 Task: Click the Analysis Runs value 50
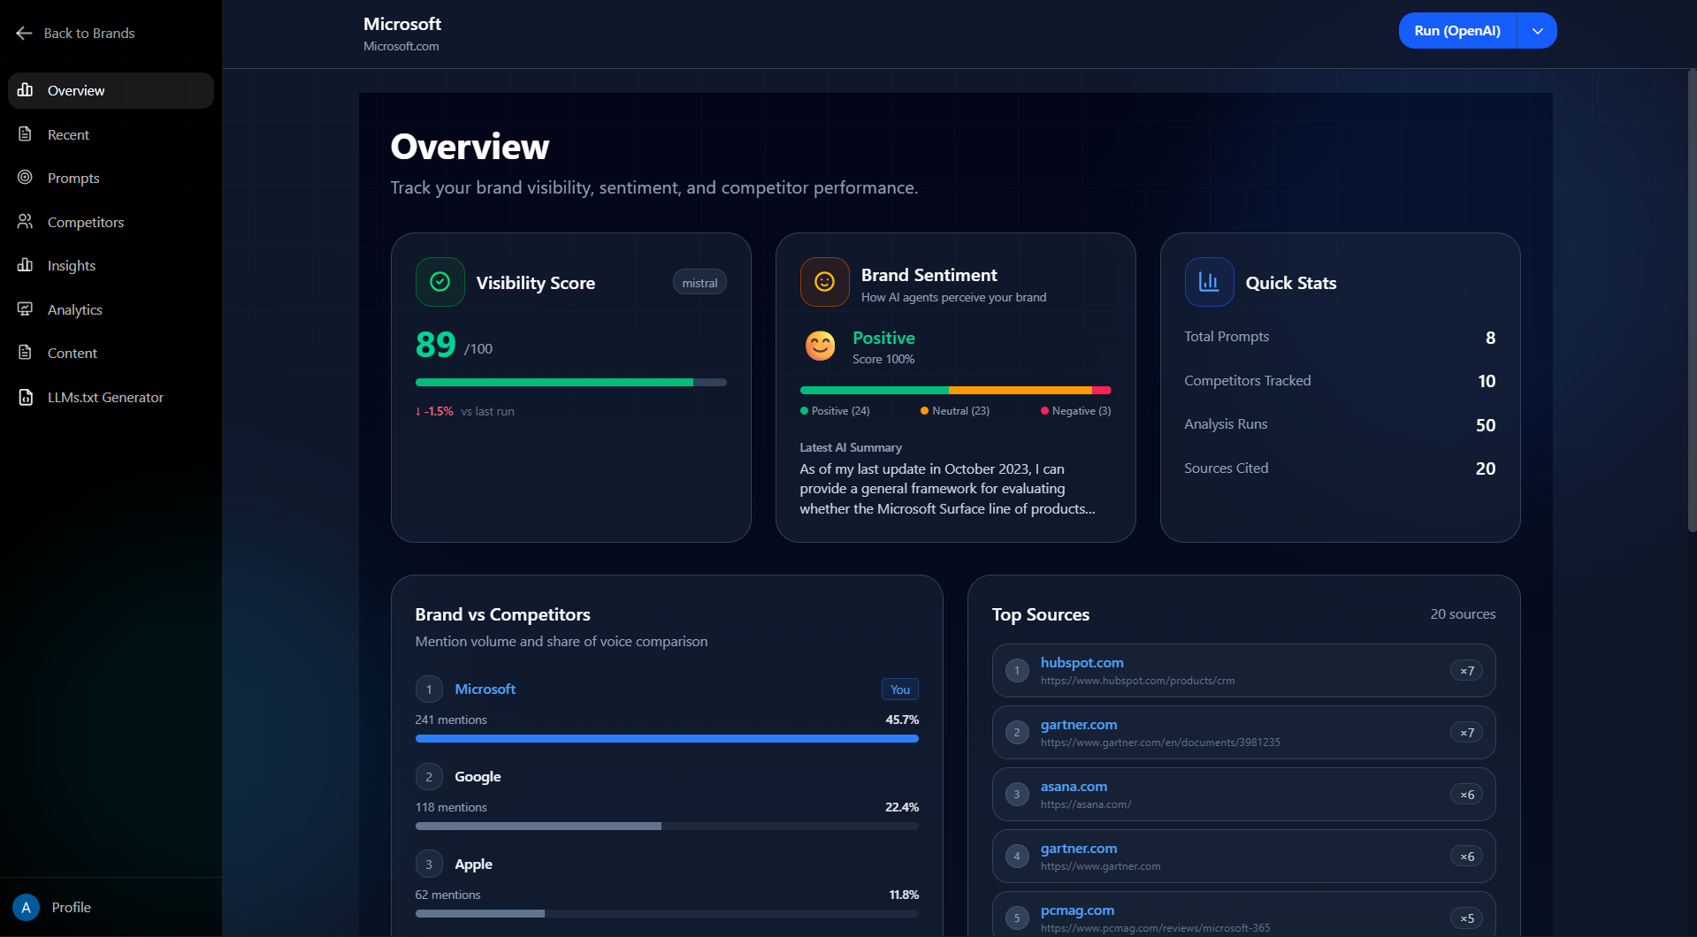1486,425
